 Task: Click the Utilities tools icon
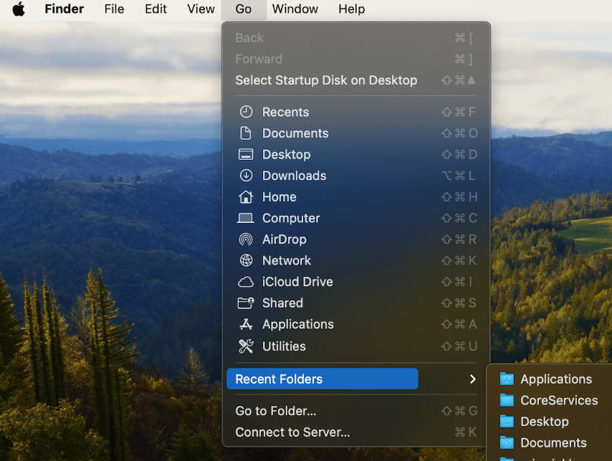coord(246,346)
